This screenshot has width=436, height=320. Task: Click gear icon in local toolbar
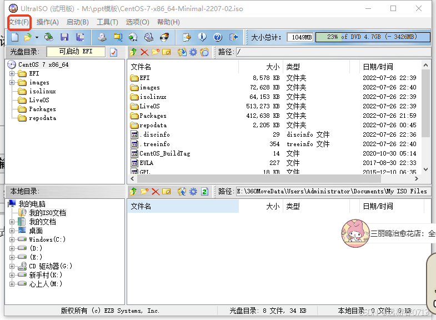[x=193, y=192]
